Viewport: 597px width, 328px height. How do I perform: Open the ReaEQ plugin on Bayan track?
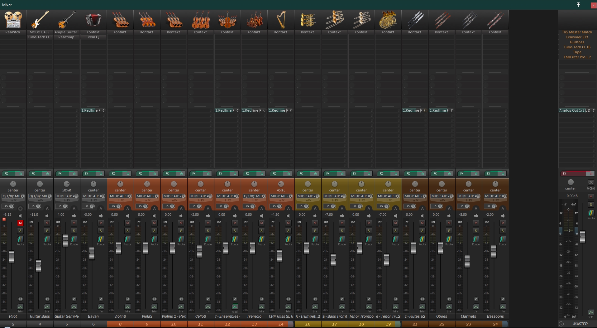pyautogui.click(x=93, y=37)
